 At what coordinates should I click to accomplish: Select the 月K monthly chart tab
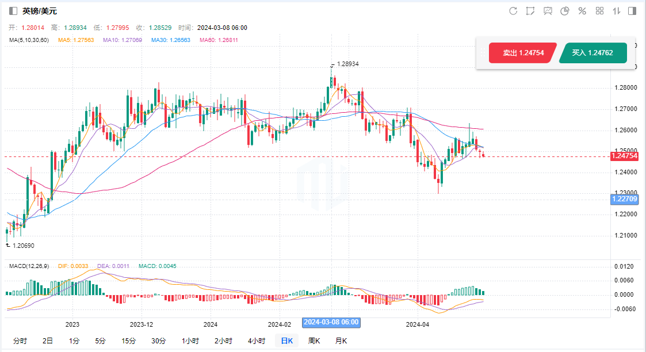pos(341,340)
